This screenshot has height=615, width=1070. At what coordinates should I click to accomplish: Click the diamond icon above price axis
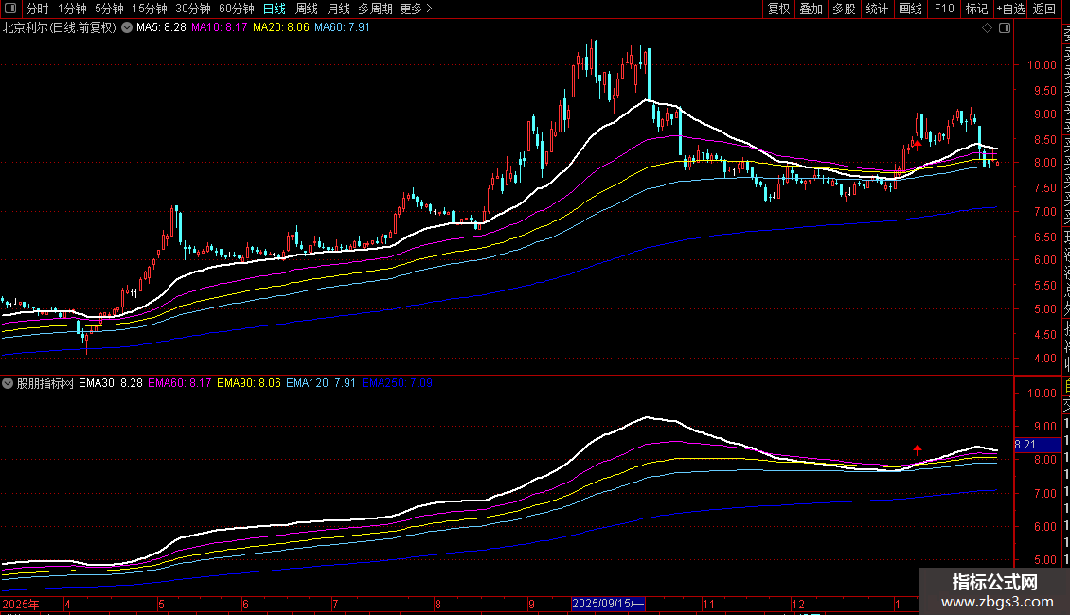pyautogui.click(x=988, y=28)
